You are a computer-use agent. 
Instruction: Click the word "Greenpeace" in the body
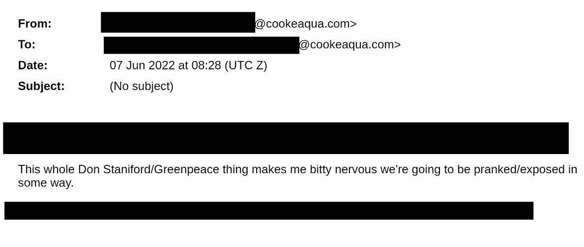point(187,170)
